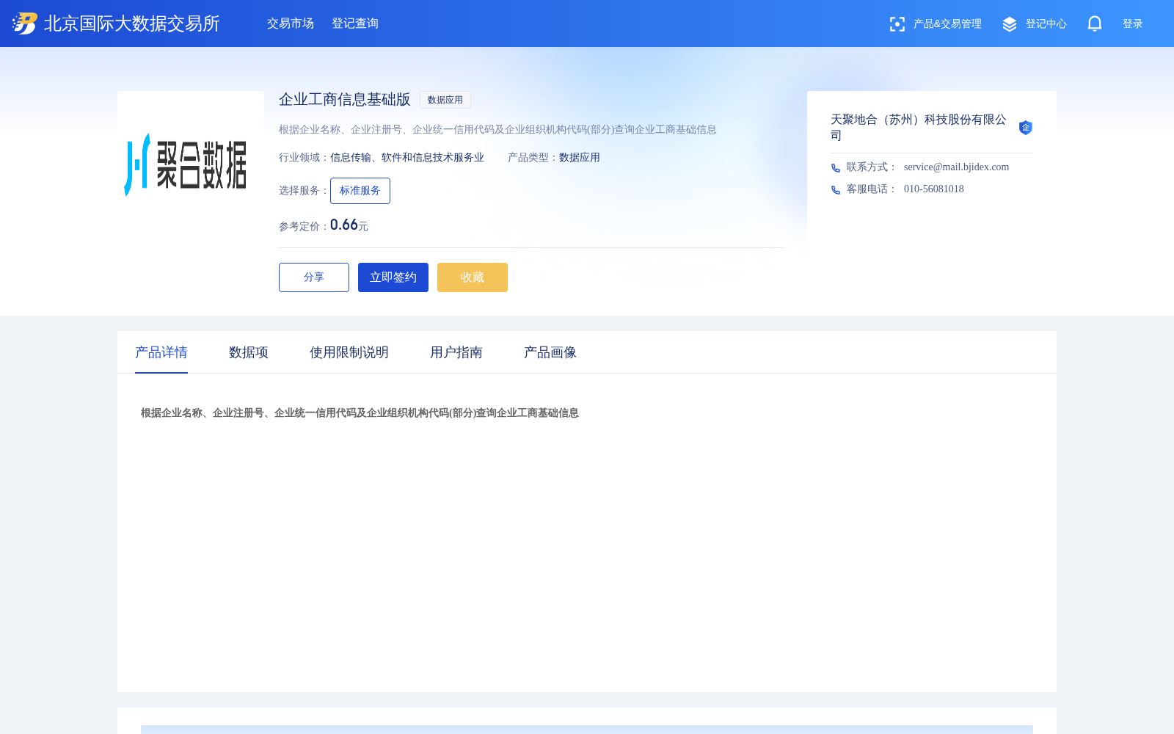
Task: Click the company name 天聚地合（苏州）科技股份有限公司
Action: click(919, 127)
